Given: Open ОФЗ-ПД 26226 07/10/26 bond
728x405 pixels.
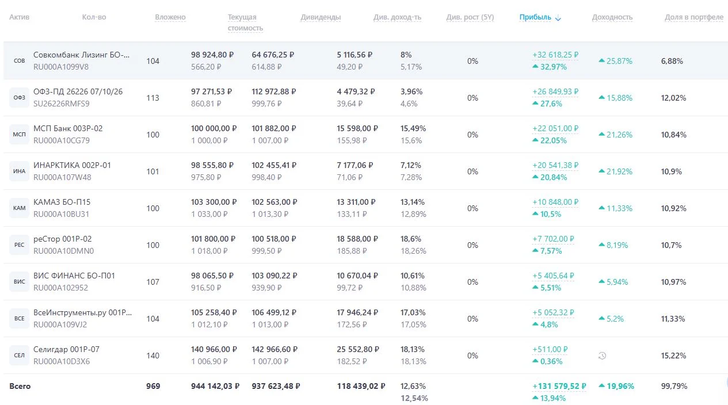Looking at the screenshot, I should (78, 91).
